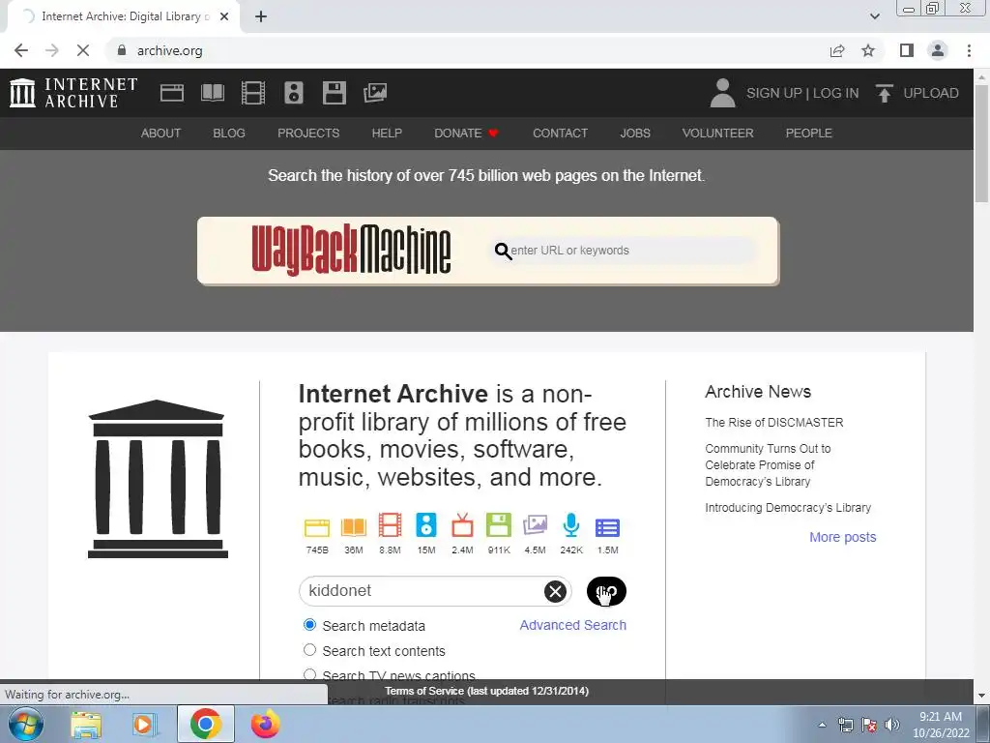Select the 8.8M video collection icon

[x=390, y=525]
